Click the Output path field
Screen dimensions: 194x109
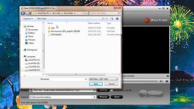tap(61, 97)
